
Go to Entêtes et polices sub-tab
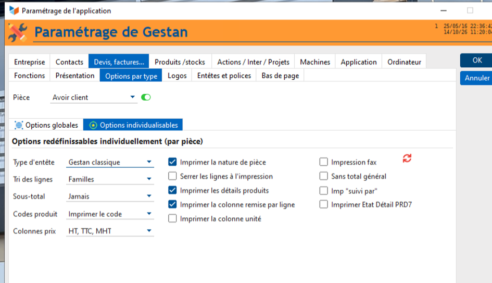coord(224,76)
